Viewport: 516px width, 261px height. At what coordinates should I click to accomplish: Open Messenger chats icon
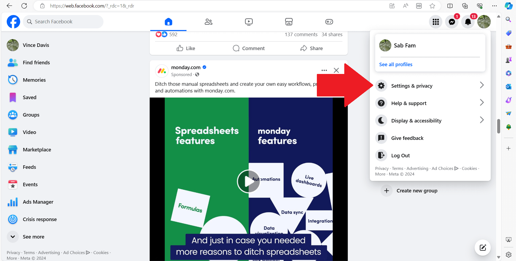click(452, 22)
